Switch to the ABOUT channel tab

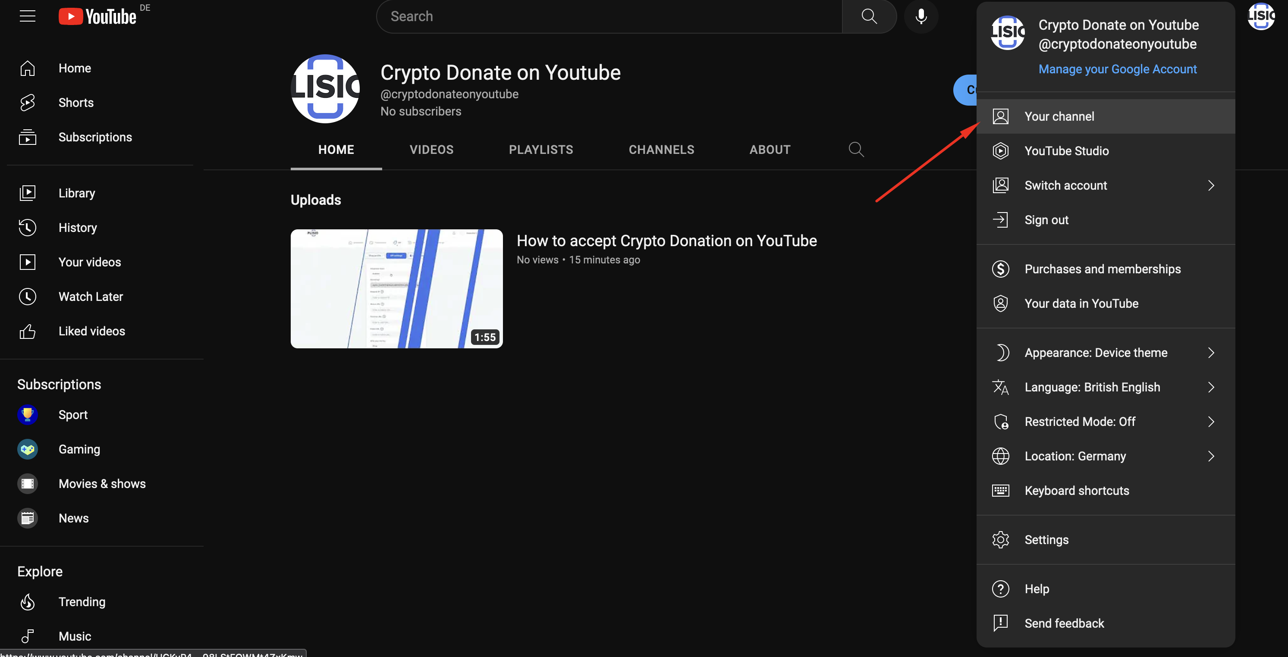770,150
